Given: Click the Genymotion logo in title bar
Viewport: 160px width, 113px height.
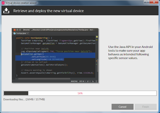Looking at the screenshot, I should tap(3, 3).
